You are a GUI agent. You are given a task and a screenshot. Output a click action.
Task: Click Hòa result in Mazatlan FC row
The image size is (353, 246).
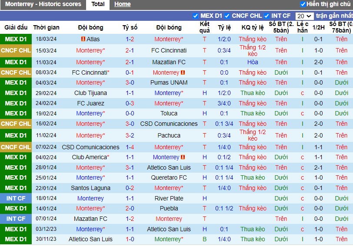(253, 62)
